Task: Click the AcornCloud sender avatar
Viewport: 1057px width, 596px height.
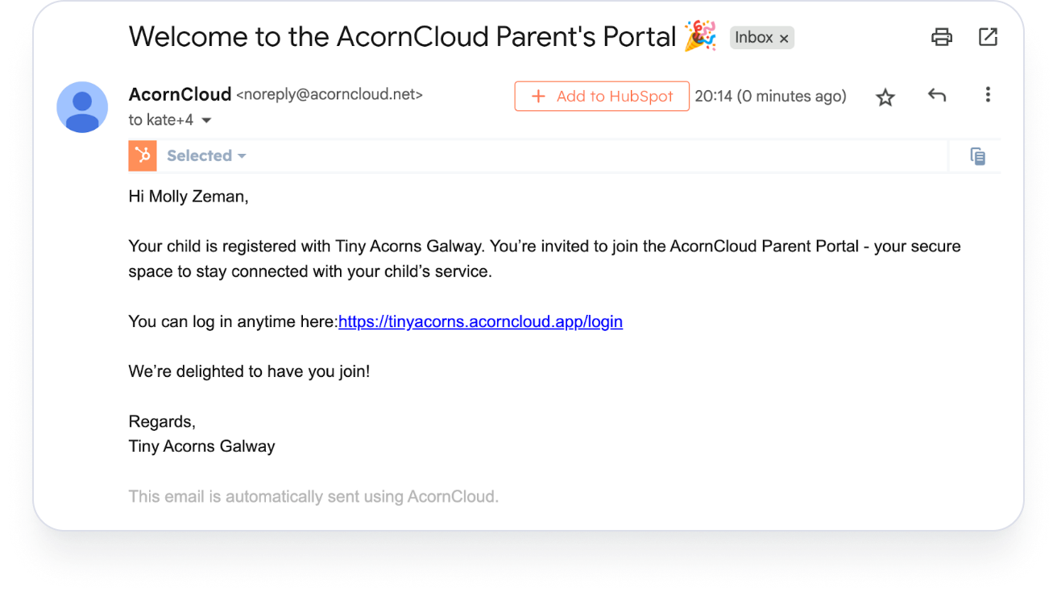Action: pyautogui.click(x=82, y=107)
